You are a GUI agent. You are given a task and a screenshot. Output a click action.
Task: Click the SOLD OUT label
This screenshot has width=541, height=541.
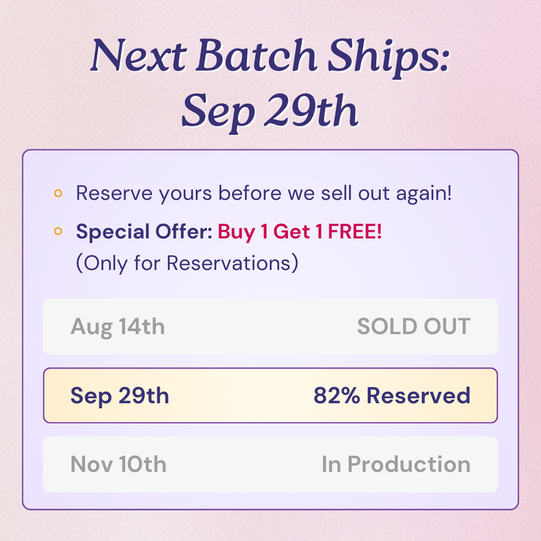[414, 327]
